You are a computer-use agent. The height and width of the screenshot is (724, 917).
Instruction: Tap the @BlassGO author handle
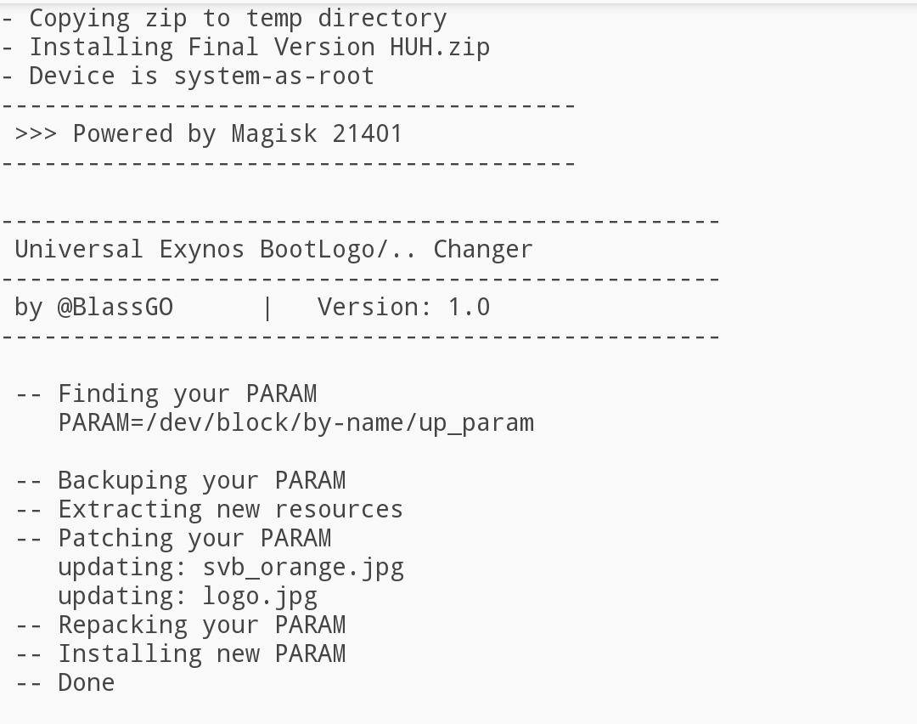(115, 307)
